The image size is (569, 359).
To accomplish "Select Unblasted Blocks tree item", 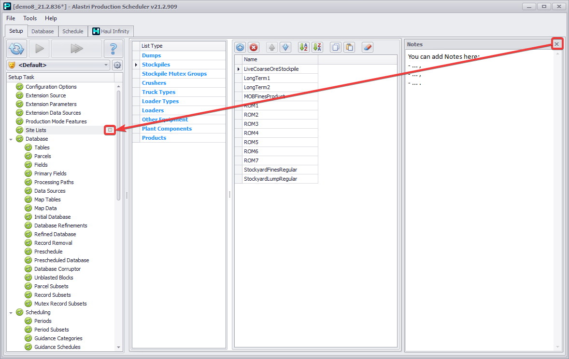I will click(x=54, y=278).
